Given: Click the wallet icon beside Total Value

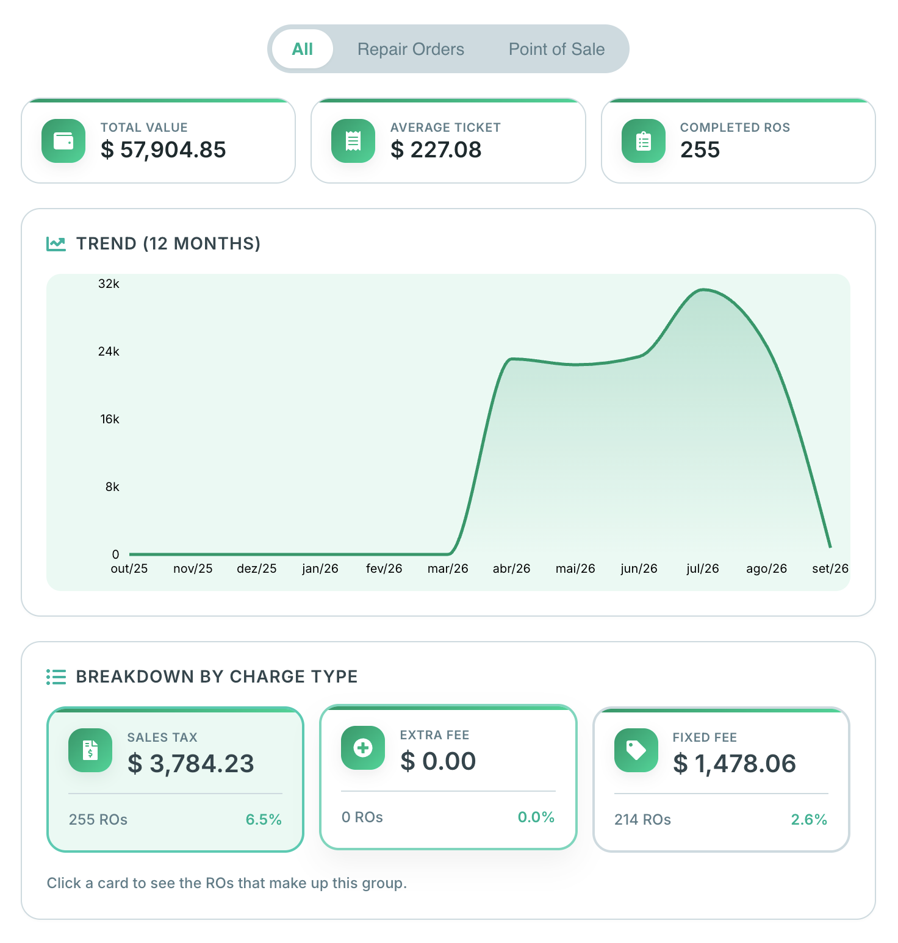Looking at the screenshot, I should click(63, 141).
